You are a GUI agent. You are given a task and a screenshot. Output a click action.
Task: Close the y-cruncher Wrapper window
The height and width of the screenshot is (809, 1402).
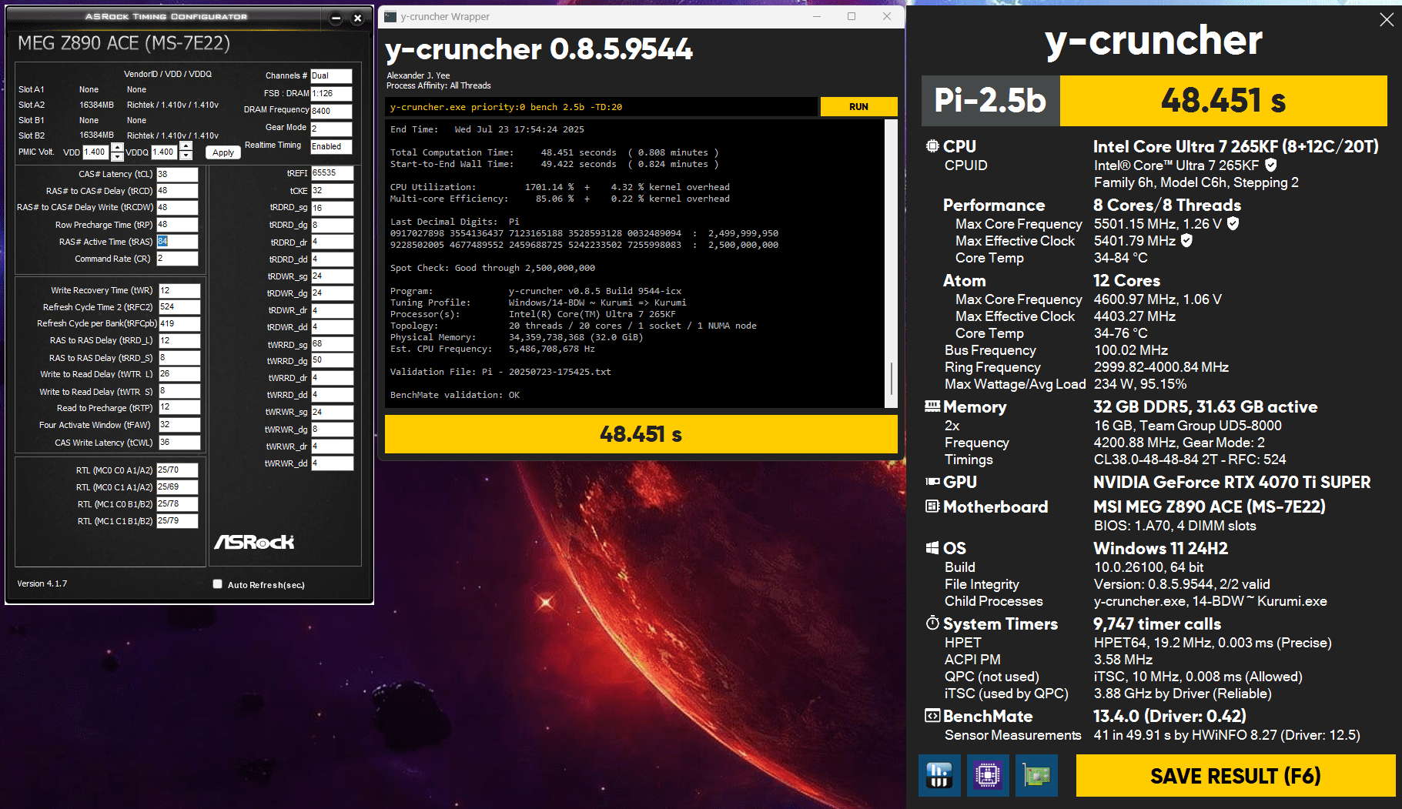coord(887,16)
